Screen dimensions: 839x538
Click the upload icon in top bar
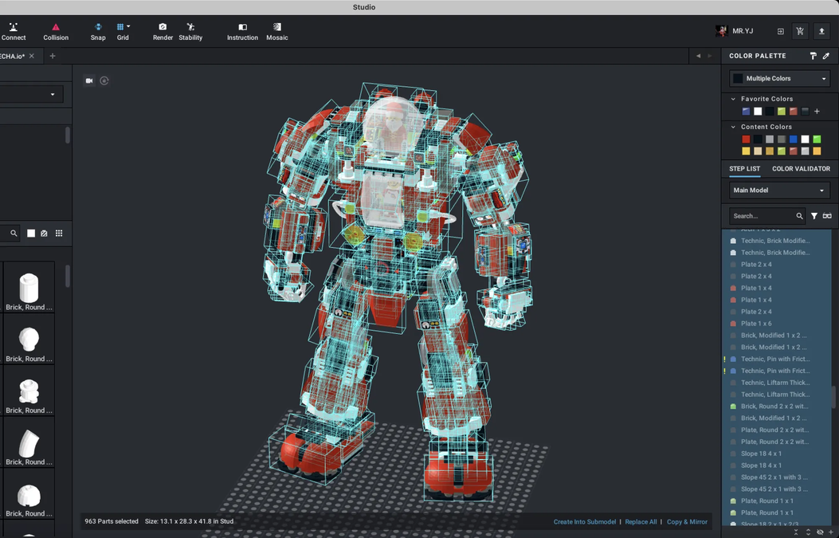pos(821,31)
